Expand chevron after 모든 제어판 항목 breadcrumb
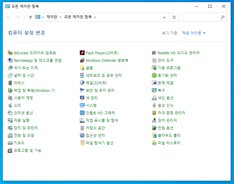 [x=95, y=17]
